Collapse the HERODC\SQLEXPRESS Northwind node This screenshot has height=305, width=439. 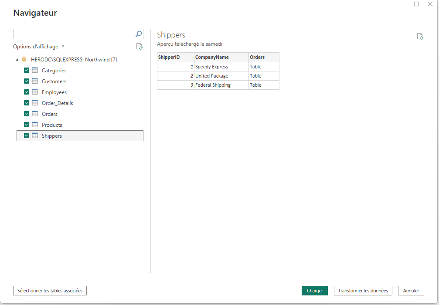17,60
